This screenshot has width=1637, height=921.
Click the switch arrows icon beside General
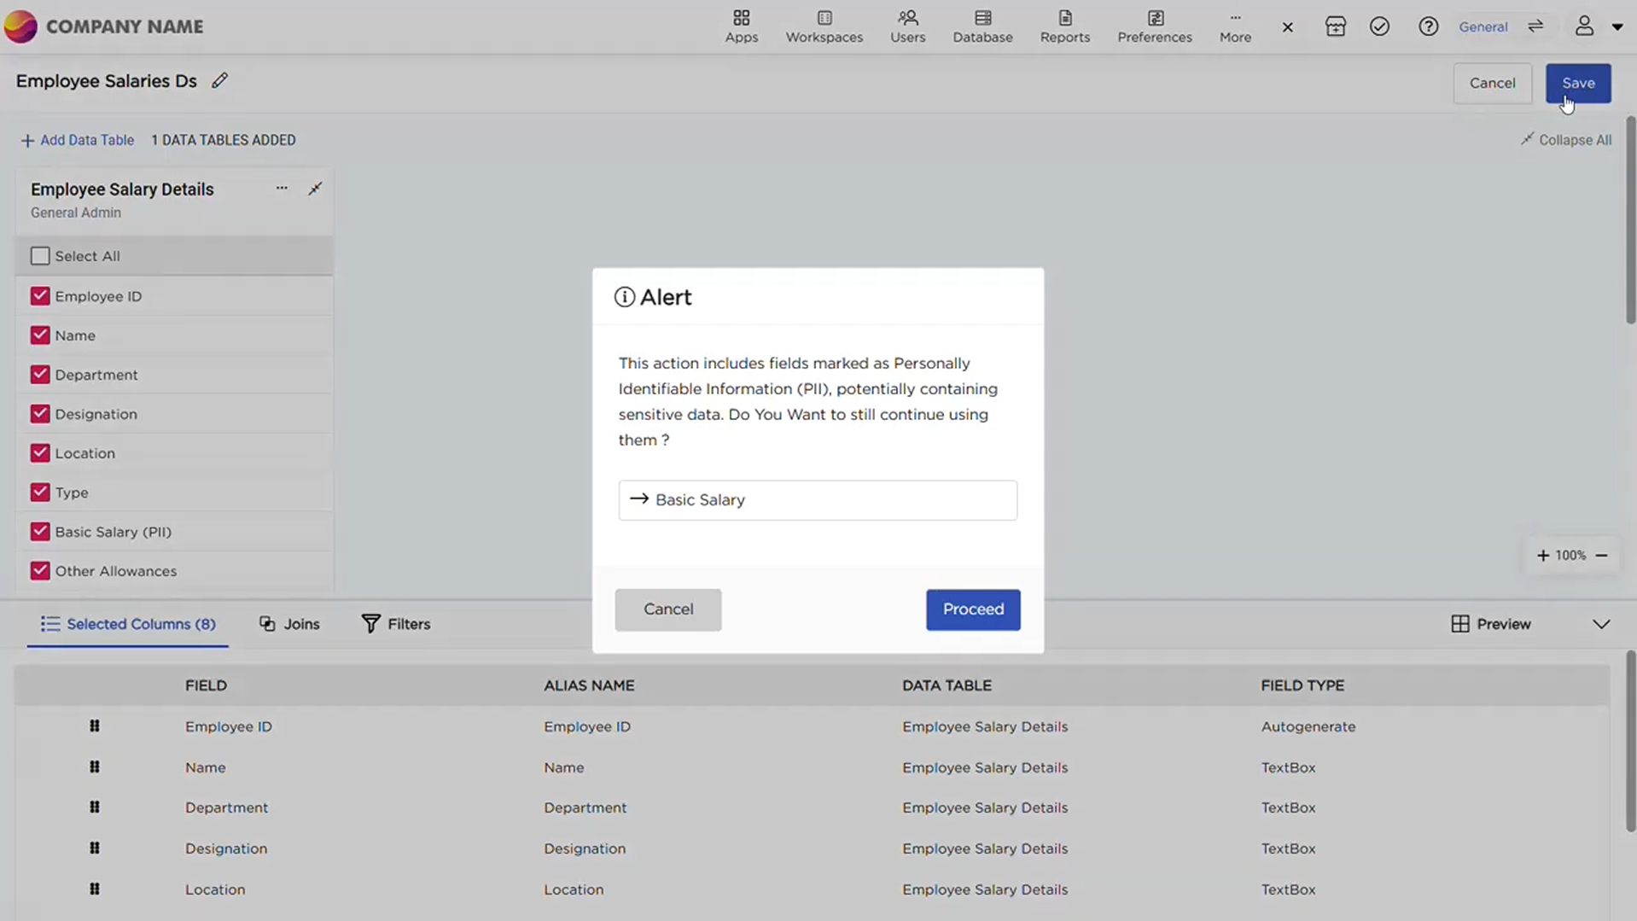[1535, 26]
